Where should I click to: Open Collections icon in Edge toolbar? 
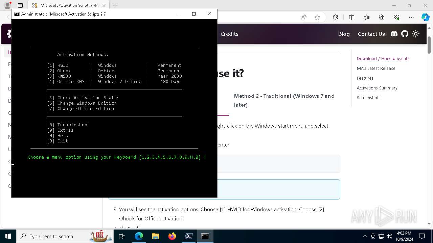point(382,17)
